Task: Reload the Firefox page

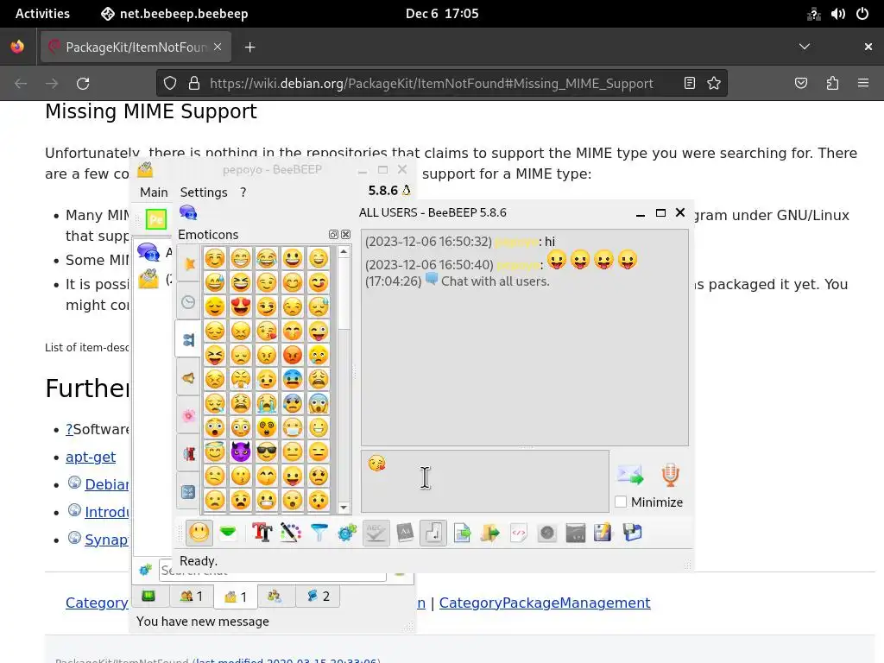Action: tap(83, 84)
